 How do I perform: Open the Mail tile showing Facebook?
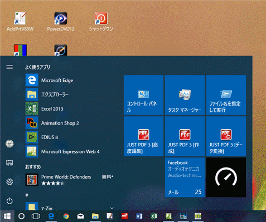click(x=185, y=177)
